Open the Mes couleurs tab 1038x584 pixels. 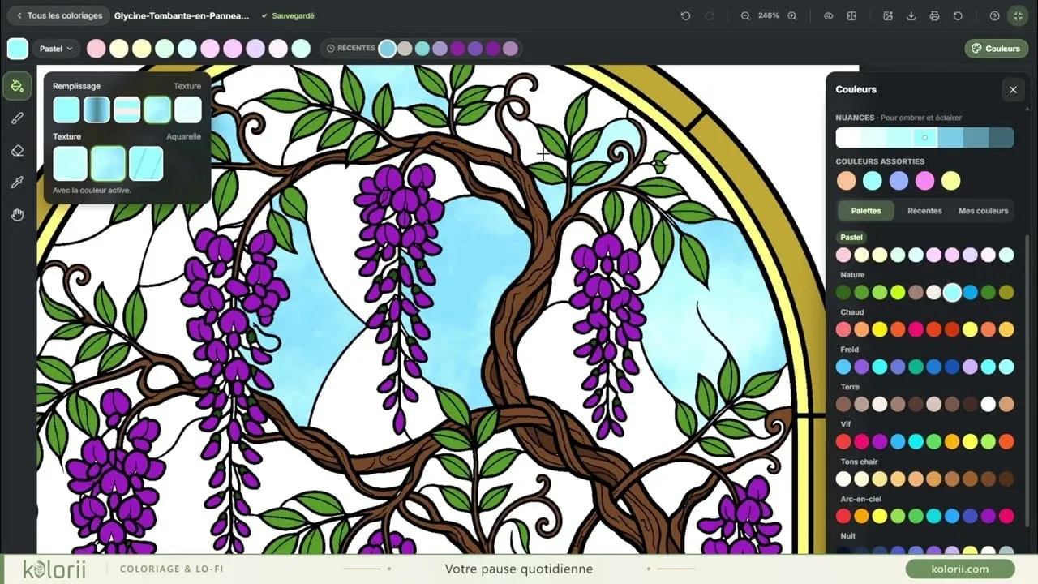[983, 211]
